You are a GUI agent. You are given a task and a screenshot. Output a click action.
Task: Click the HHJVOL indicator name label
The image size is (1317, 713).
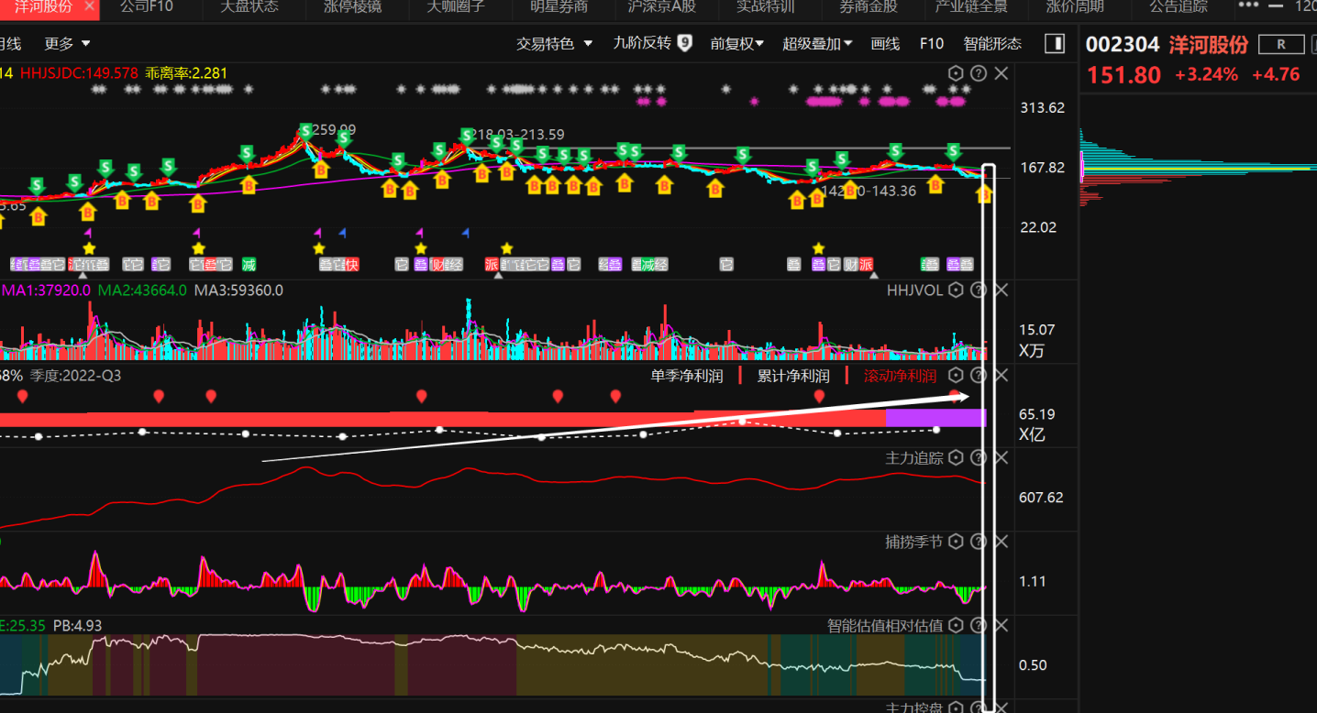tap(915, 291)
